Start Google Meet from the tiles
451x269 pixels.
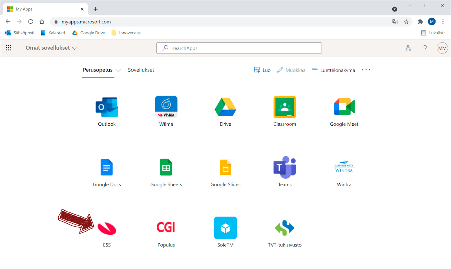(344, 111)
